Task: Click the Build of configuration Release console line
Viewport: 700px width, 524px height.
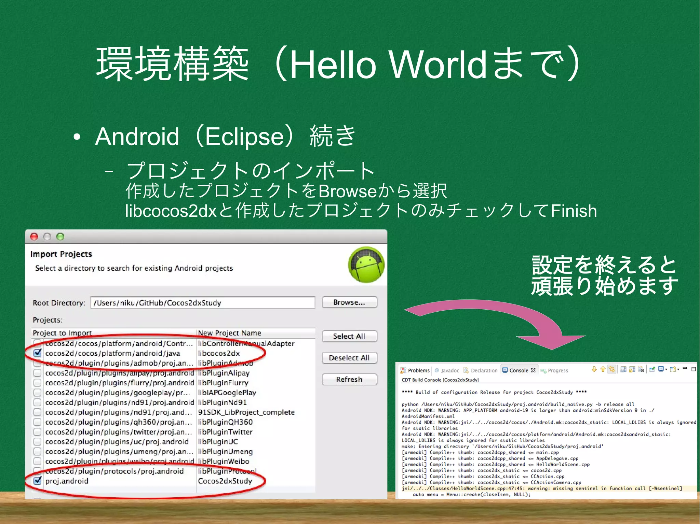Action: pyautogui.click(x=494, y=392)
